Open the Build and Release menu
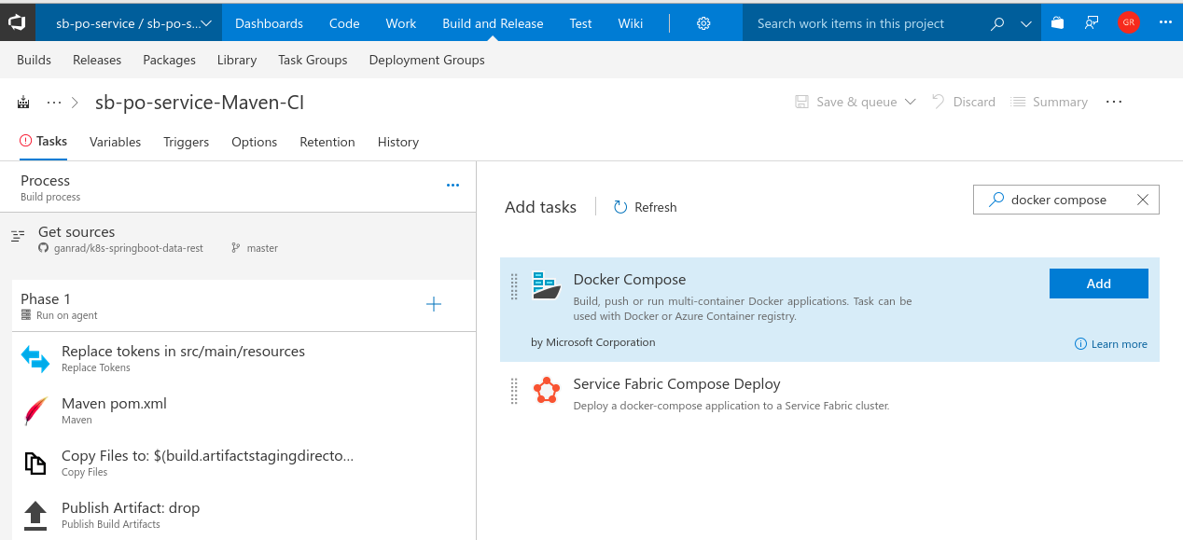Image resolution: width=1183 pixels, height=540 pixels. tap(493, 23)
